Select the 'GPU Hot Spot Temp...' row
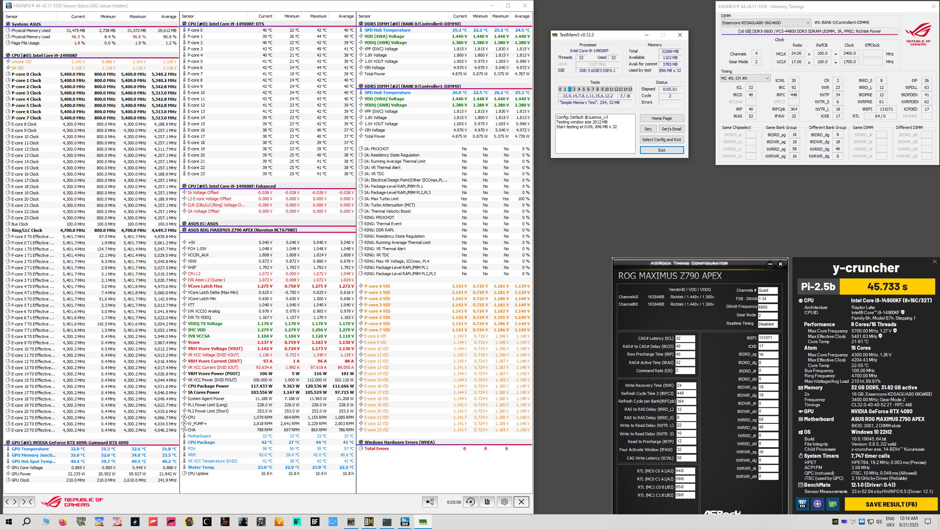The width and height of the screenshot is (940, 529). (91, 461)
